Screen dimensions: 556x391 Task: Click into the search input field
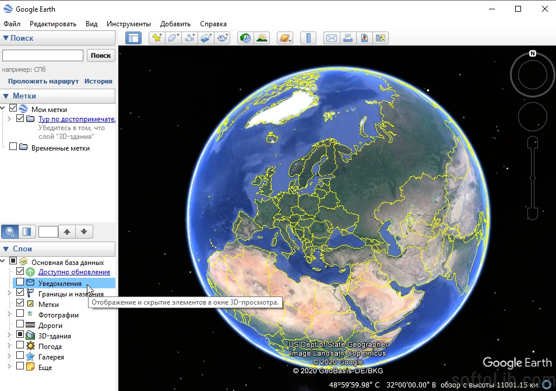pyautogui.click(x=43, y=55)
